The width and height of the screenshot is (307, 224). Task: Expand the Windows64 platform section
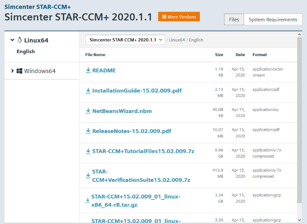coord(12,71)
